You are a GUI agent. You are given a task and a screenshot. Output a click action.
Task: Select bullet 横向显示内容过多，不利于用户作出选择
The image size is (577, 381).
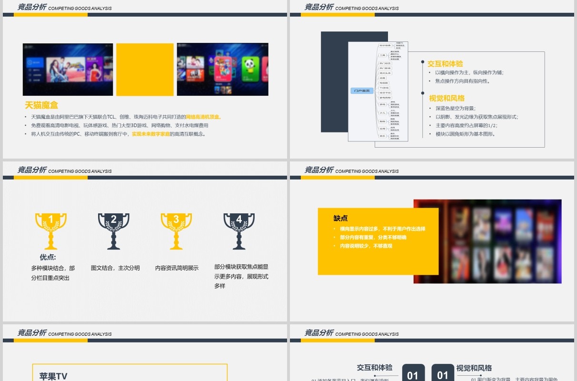pyautogui.click(x=382, y=229)
